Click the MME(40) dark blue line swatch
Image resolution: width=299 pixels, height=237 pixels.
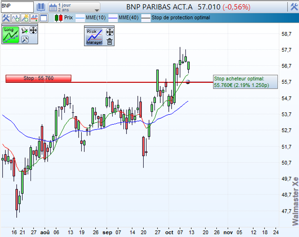point(113,18)
